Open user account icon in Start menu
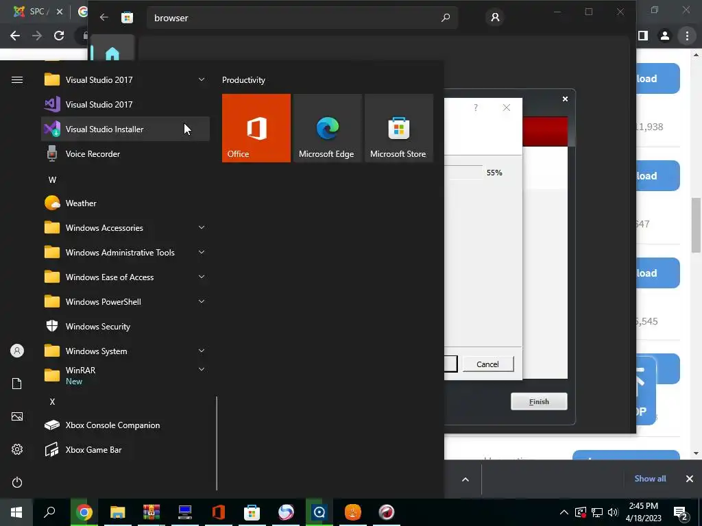Image resolution: width=702 pixels, height=526 pixels. tap(17, 351)
